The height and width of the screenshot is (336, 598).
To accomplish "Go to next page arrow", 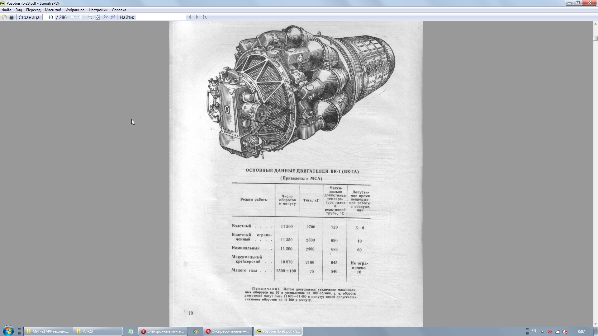I will (x=80, y=17).
